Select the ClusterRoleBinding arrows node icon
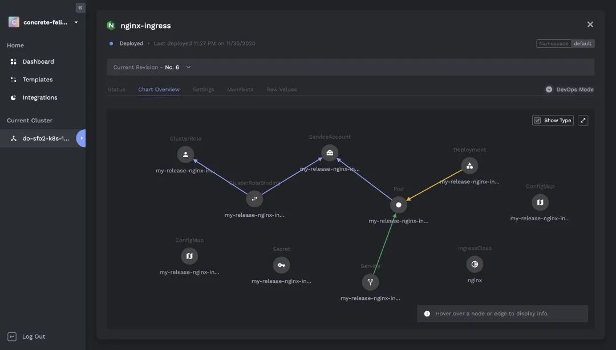616x350 pixels. click(254, 199)
